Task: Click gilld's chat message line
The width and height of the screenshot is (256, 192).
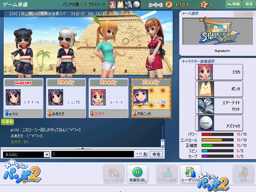Action: [x=45, y=130]
